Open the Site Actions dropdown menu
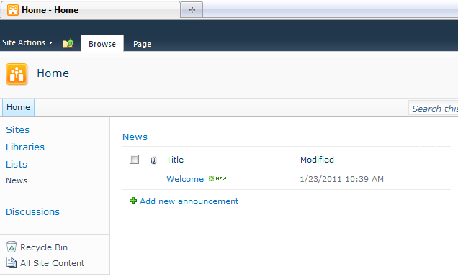Screen dimensions: 458x279 27,42
